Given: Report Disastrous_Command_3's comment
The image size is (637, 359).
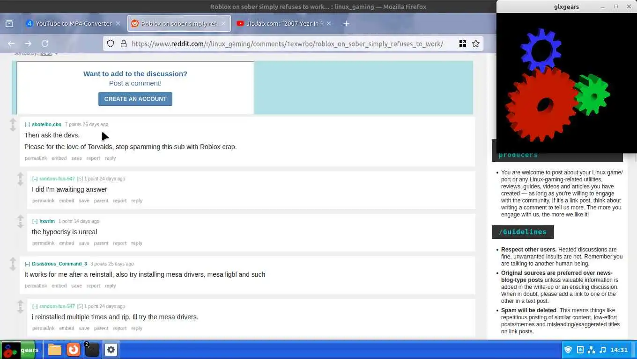Looking at the screenshot, I should (93, 286).
